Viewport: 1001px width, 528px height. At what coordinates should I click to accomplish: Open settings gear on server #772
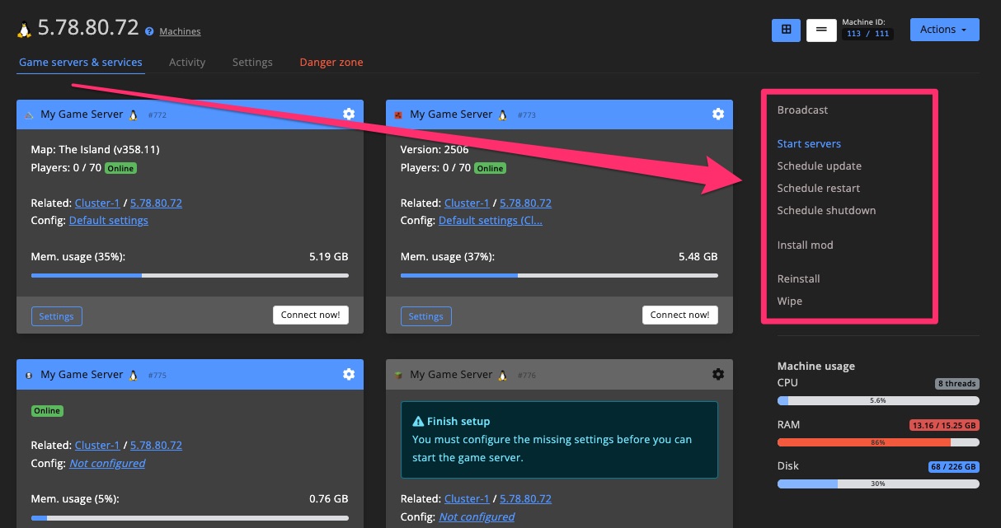(349, 114)
